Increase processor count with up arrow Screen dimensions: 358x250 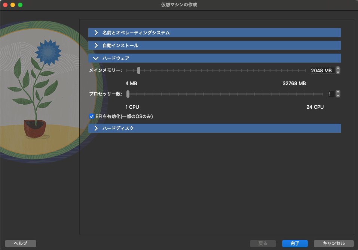point(338,92)
